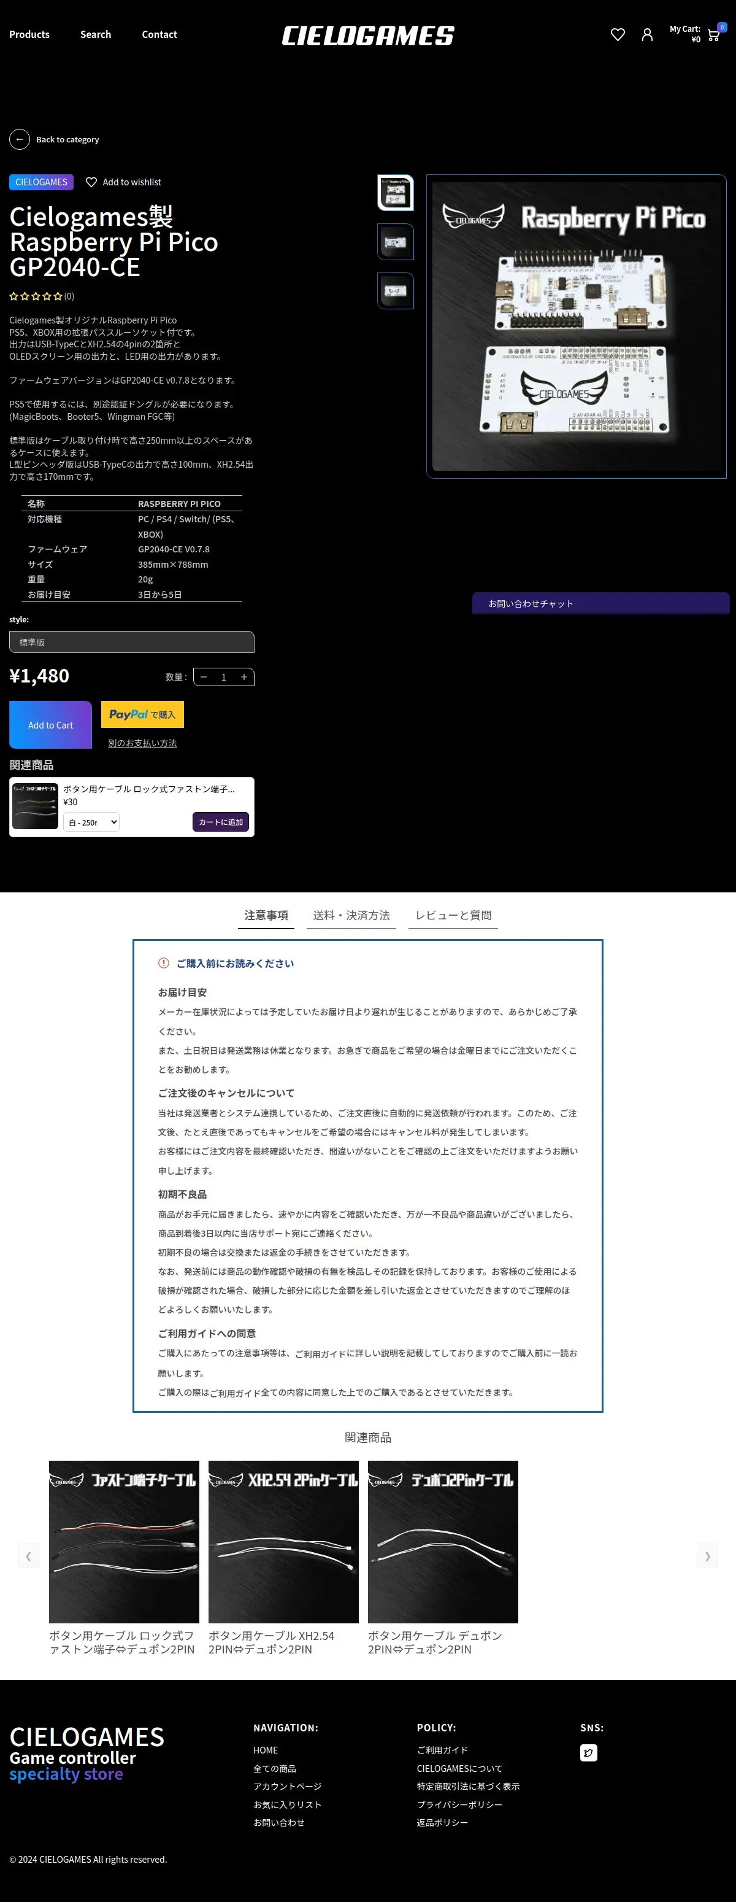Image resolution: width=736 pixels, height=1902 pixels.
Task: Open the shopping cart icon
Action: [x=713, y=35]
